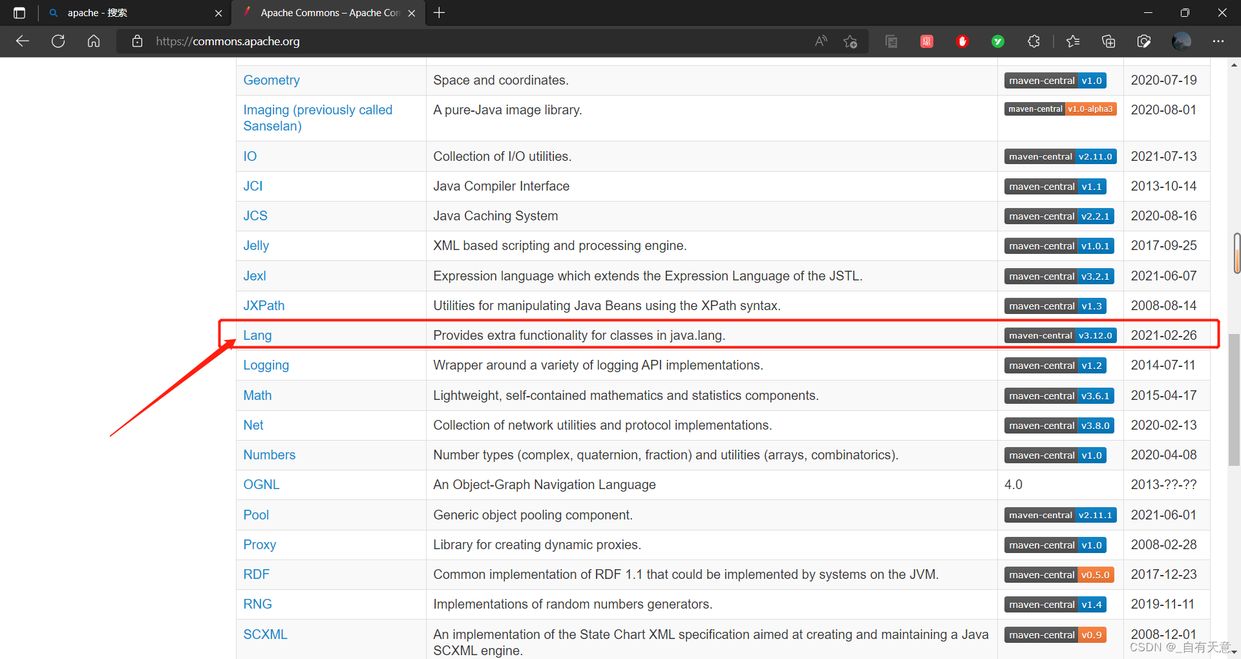Select text 'Collection of I/O utilities.'
This screenshot has height=659, width=1241.
[502, 156]
